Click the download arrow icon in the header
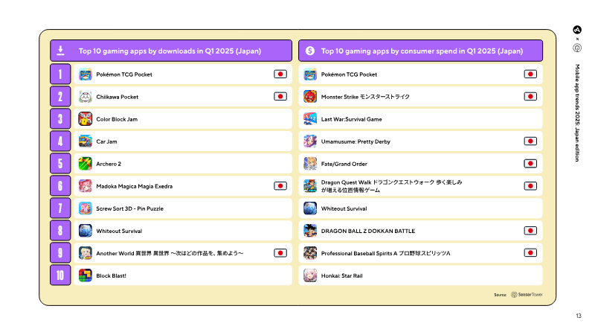Screen dimensions: 595x335 point(61,51)
